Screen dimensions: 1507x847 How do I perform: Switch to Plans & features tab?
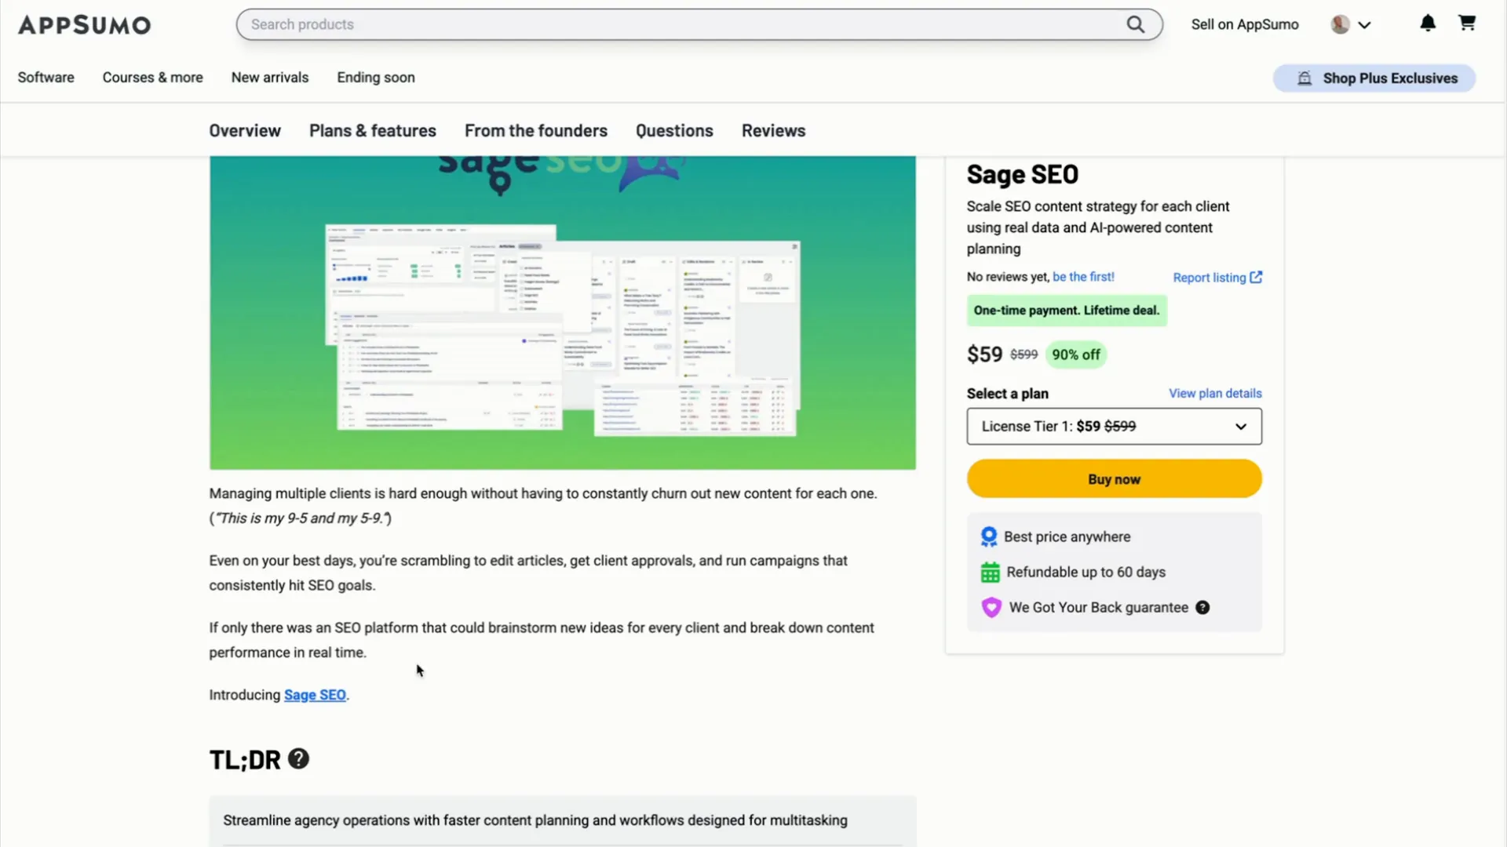tap(372, 131)
